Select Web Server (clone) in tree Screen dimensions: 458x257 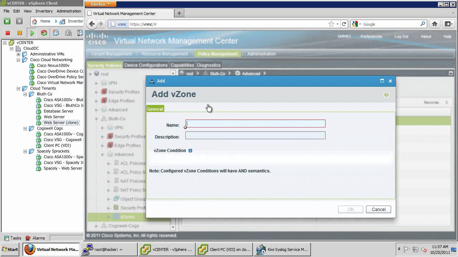pyautogui.click(x=61, y=122)
